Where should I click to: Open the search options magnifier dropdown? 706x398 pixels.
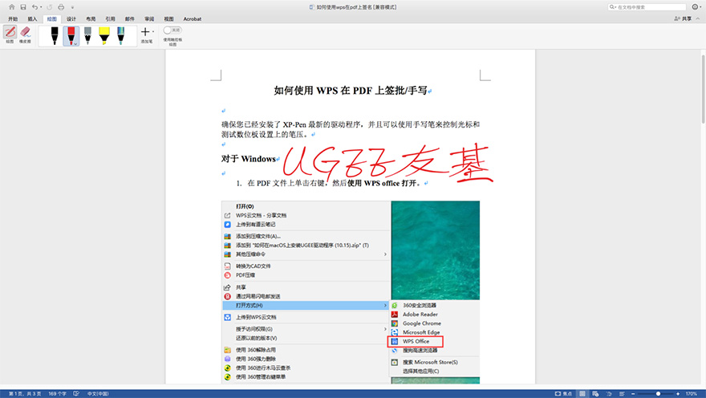(x=612, y=7)
